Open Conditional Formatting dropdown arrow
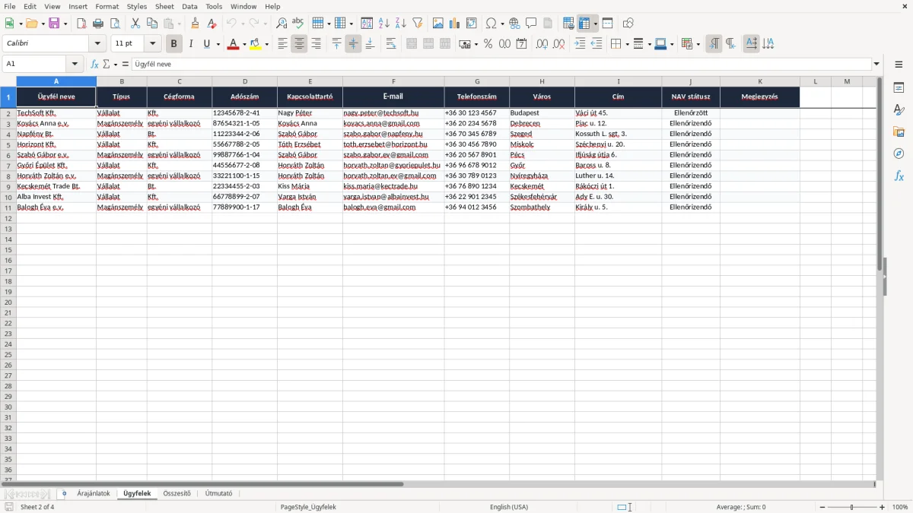Viewport: 913px width, 513px height. tap(698, 44)
